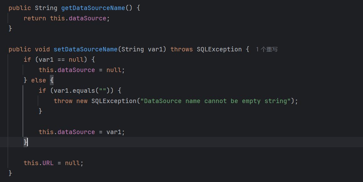The width and height of the screenshot is (363, 182).
Task: Click the setDataSourceName method name
Action: click(85, 49)
